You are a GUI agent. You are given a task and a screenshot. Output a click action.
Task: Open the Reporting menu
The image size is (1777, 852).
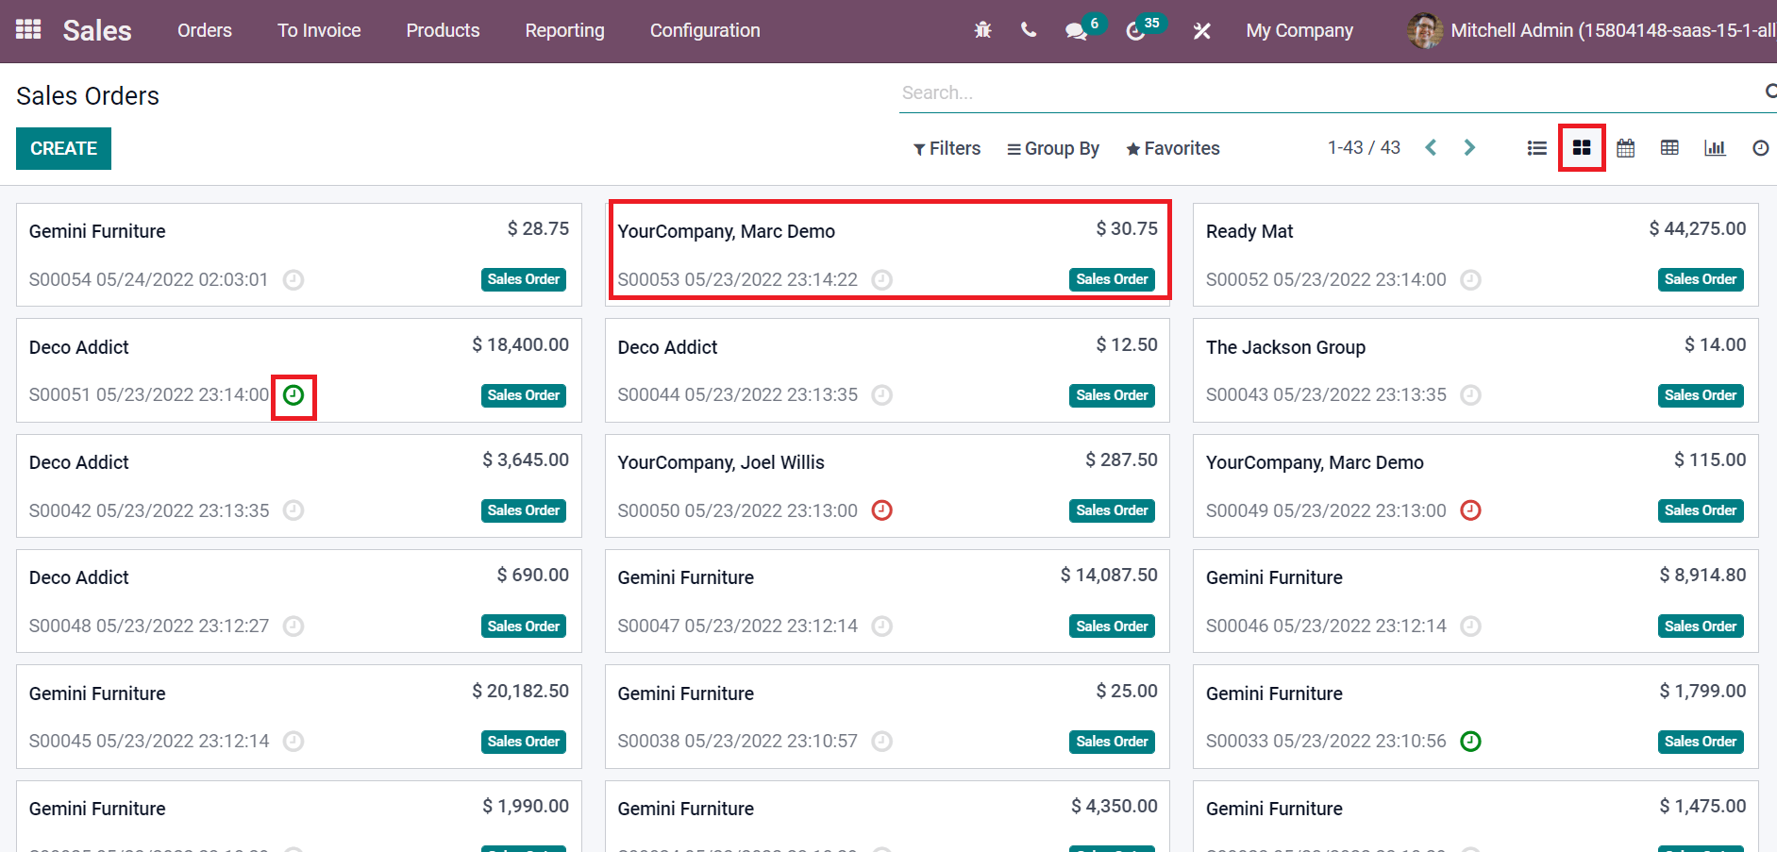coord(564,30)
